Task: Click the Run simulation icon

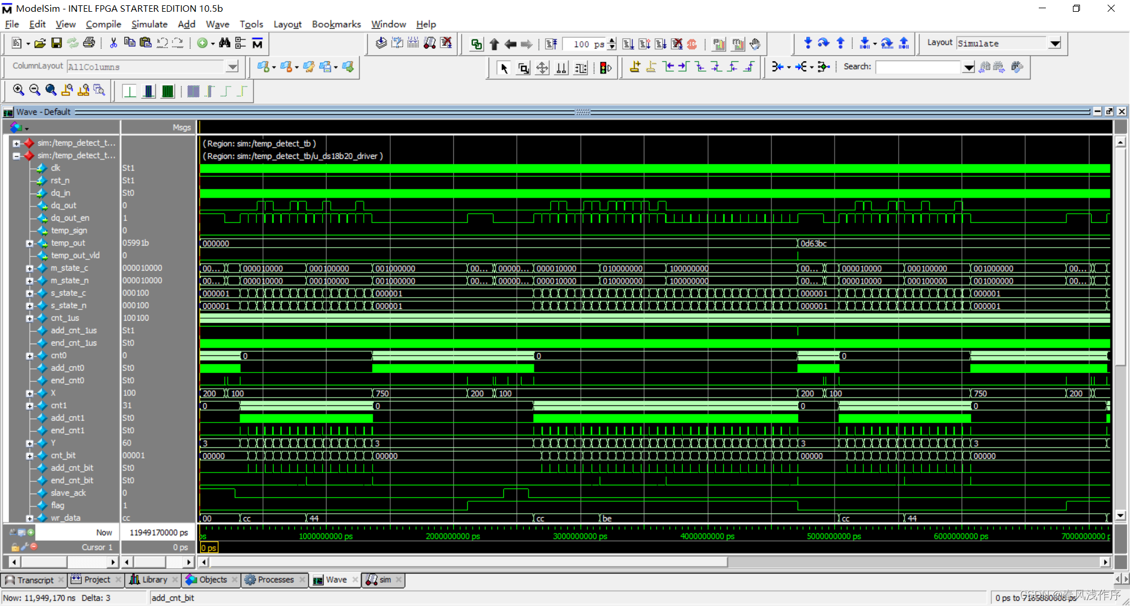Action: click(628, 44)
